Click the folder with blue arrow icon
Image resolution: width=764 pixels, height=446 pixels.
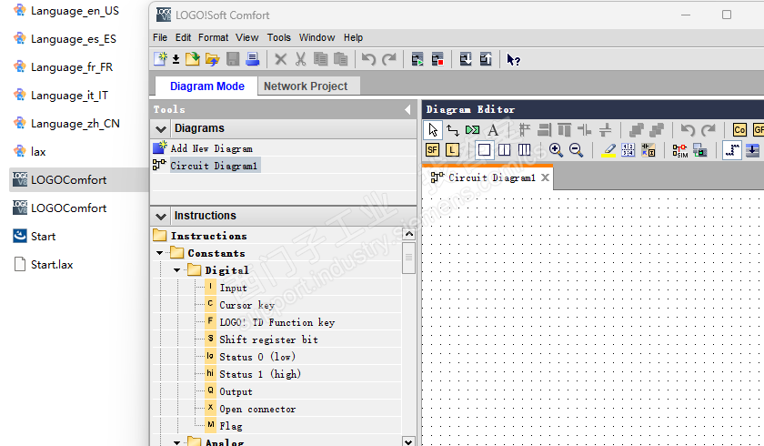pos(213,59)
